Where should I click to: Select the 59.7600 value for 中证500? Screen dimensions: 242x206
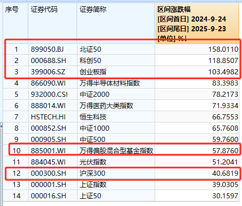[225, 139]
